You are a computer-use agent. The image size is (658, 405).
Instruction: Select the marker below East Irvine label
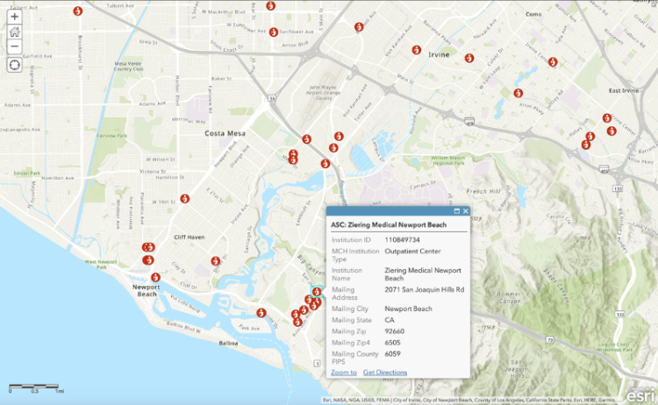point(607,118)
